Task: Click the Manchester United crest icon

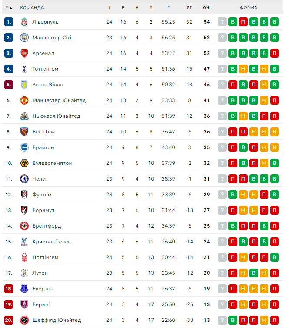Action: tap(24, 100)
